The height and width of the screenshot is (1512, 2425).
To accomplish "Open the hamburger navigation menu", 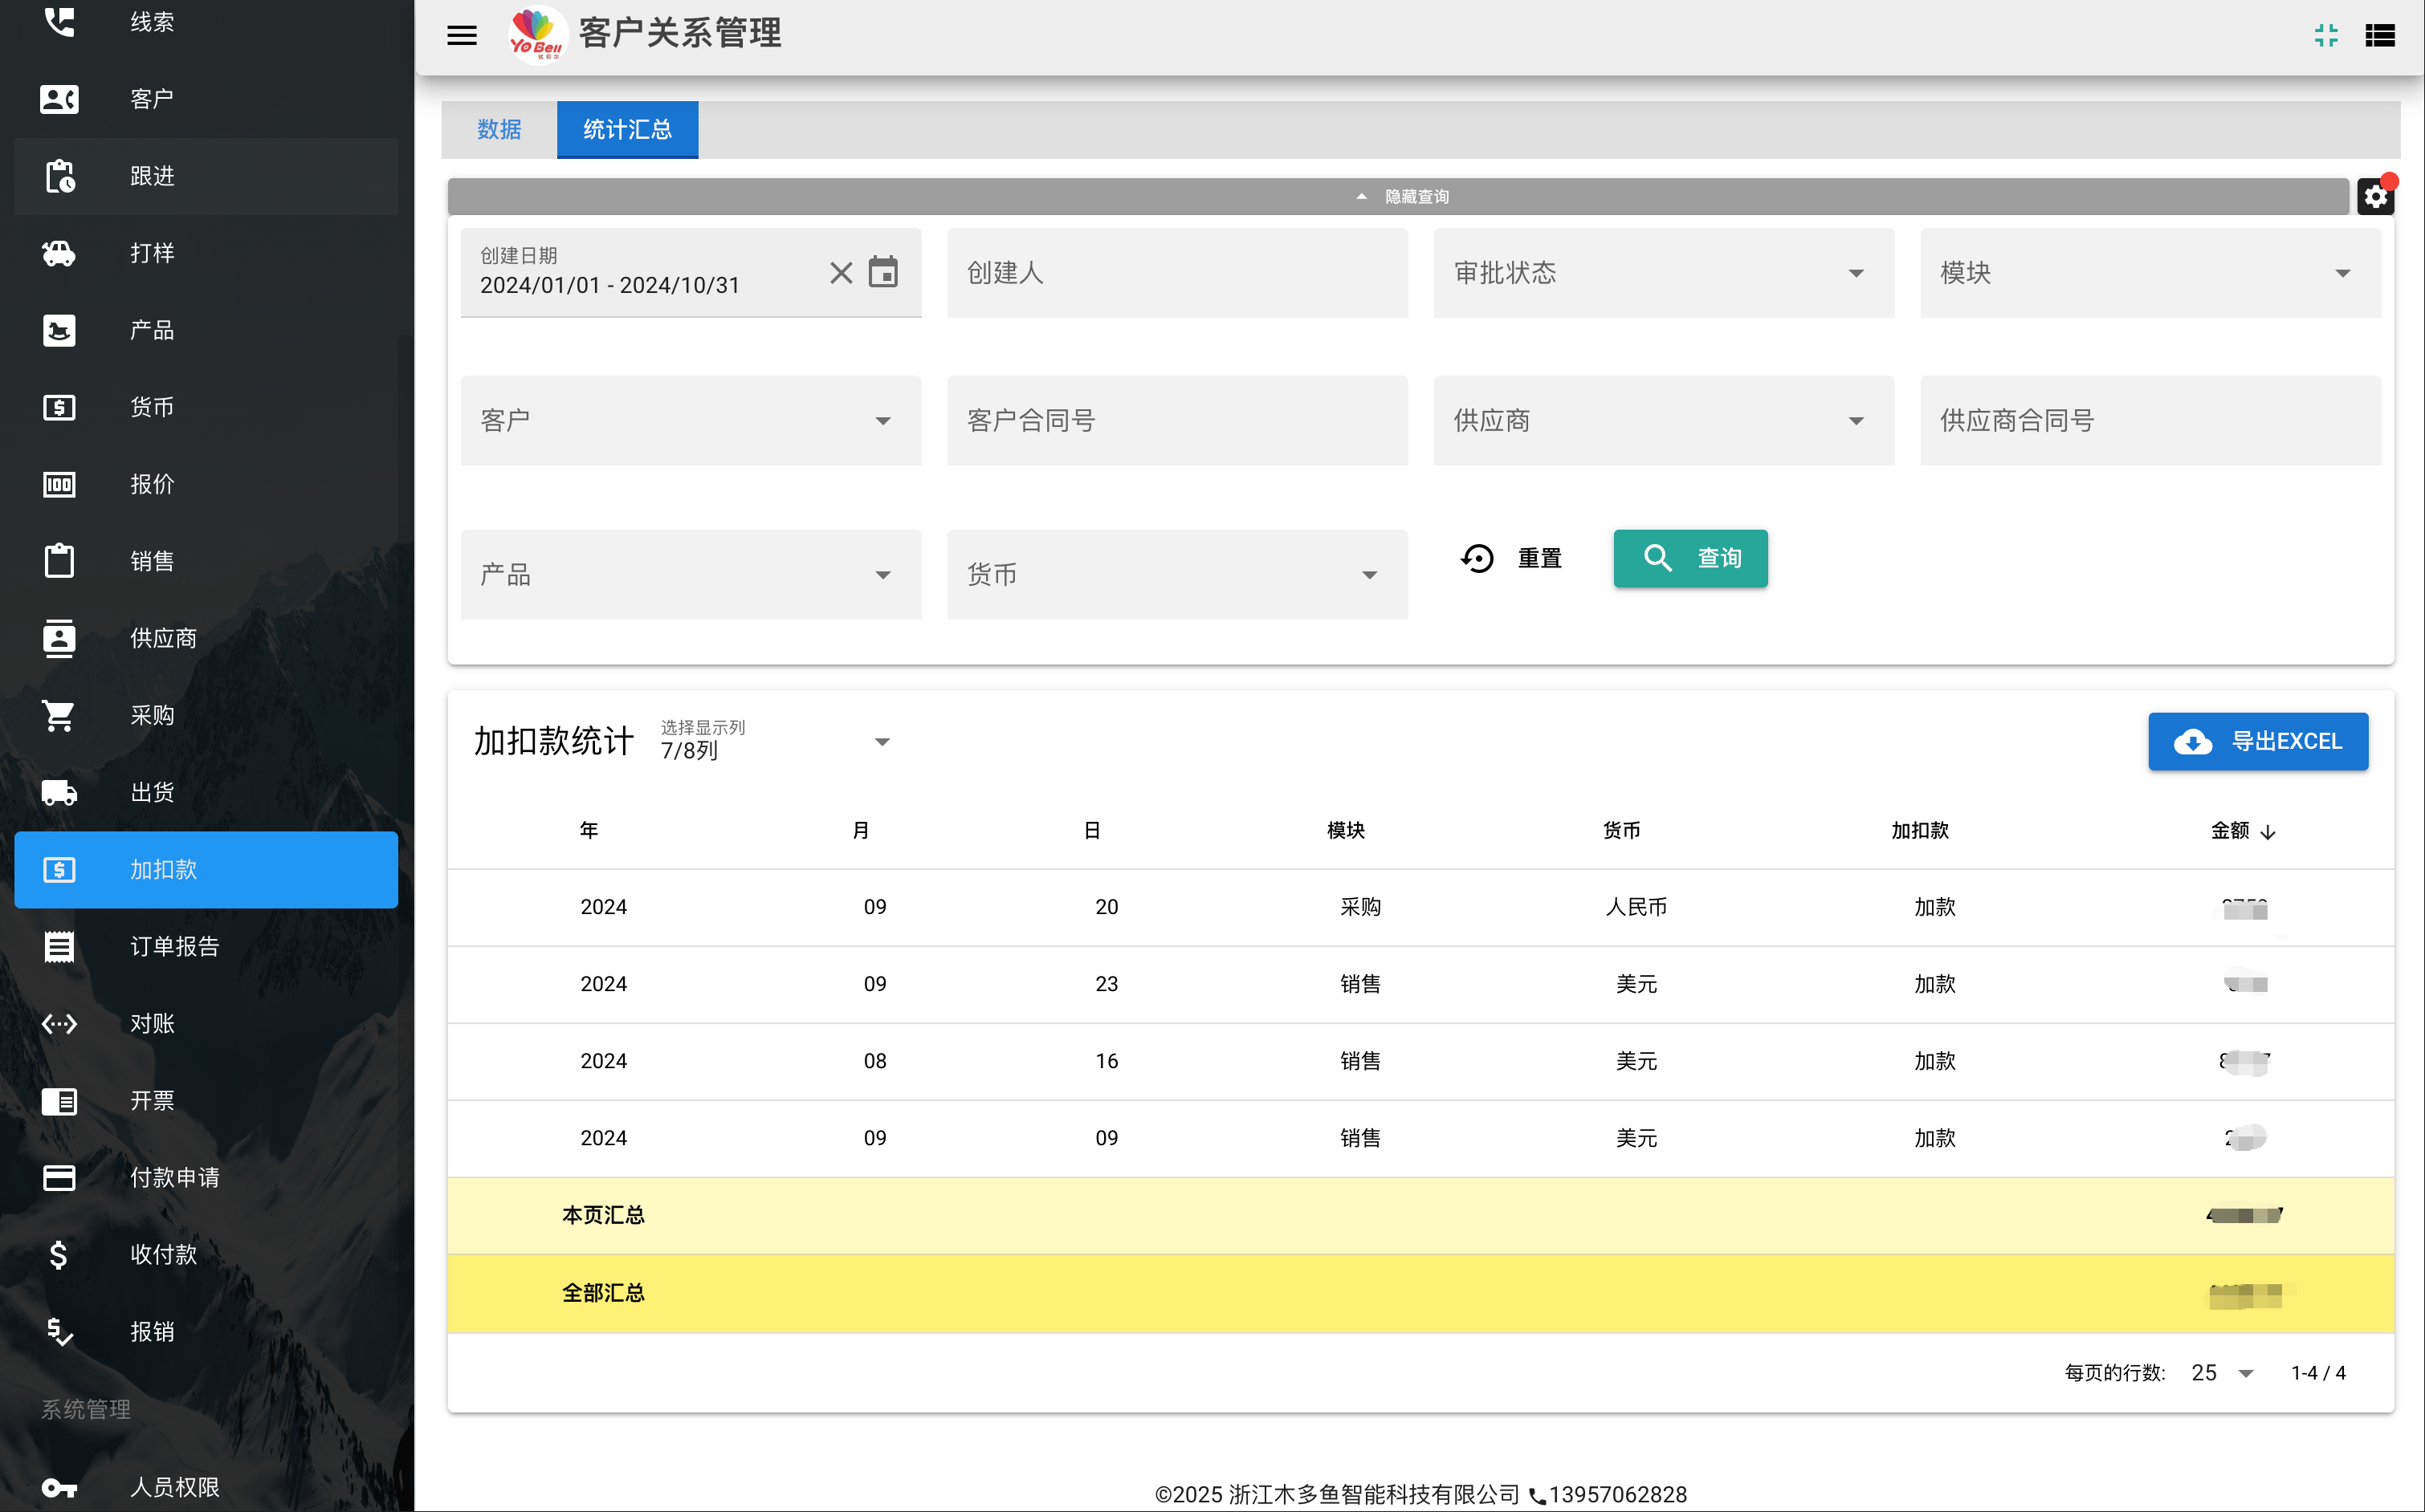I will 461,36.
